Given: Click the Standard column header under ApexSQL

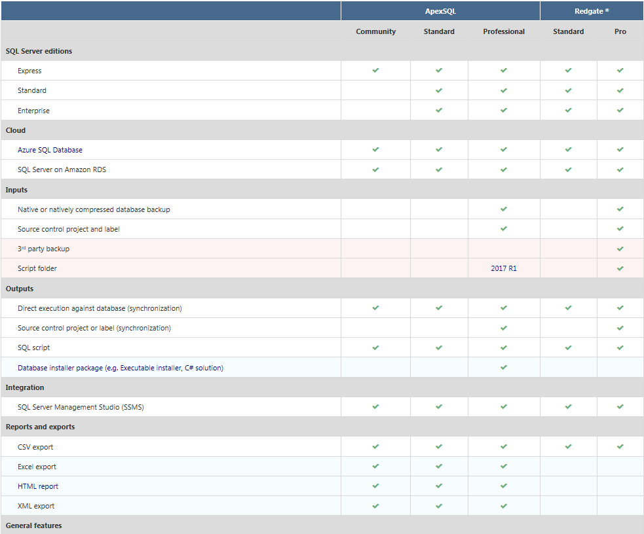Looking at the screenshot, I should pyautogui.click(x=439, y=31).
